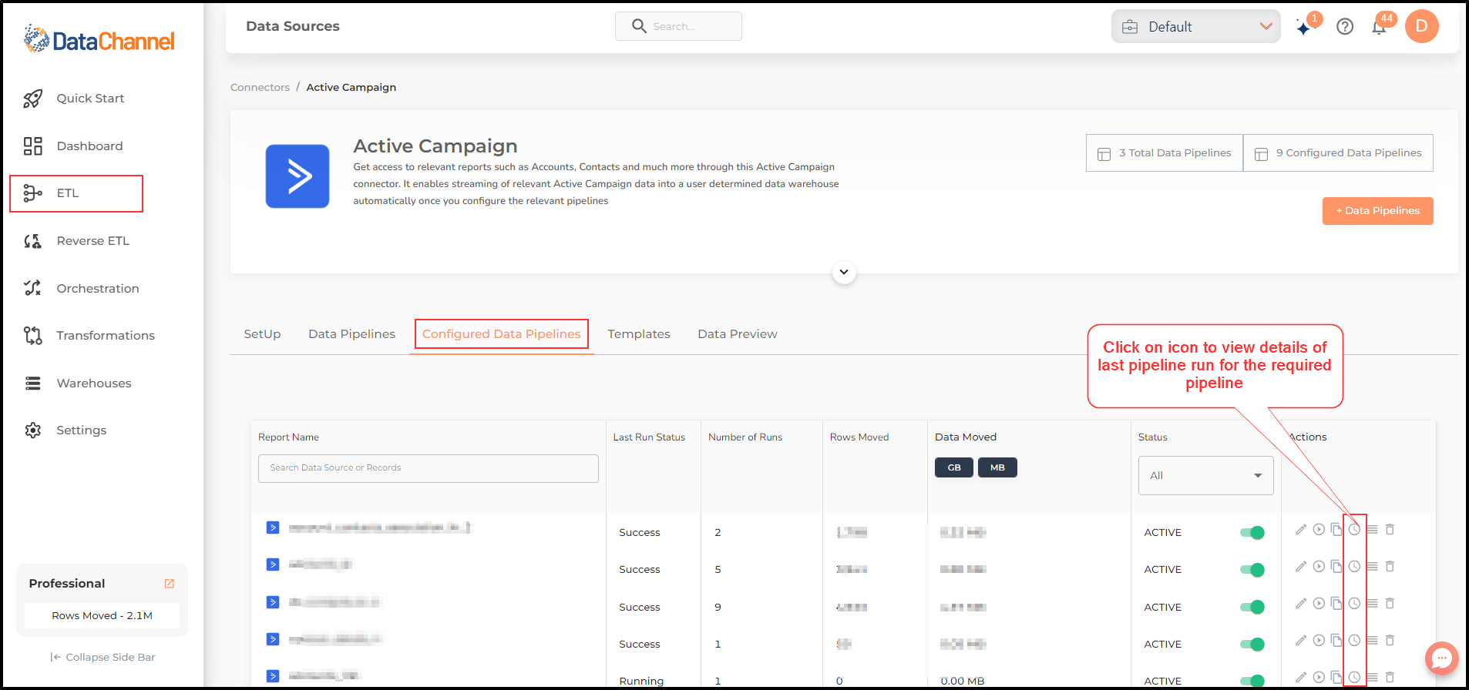Select the Configured Data Pipelines tab
This screenshot has height=690, width=1469.
pyautogui.click(x=501, y=334)
